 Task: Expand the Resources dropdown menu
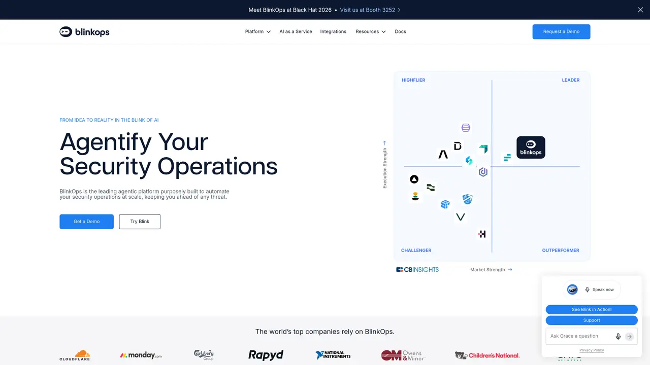371,31
